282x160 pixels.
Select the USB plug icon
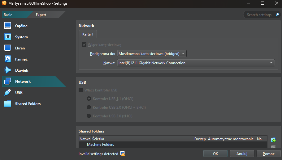(8, 93)
